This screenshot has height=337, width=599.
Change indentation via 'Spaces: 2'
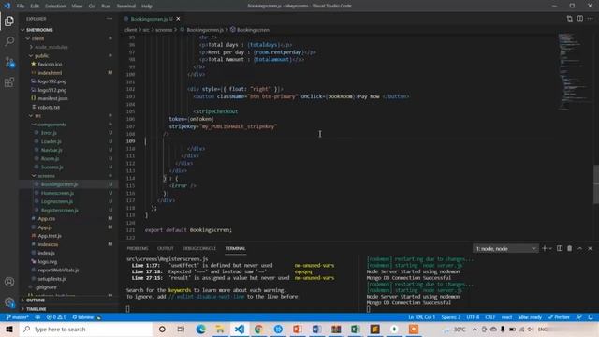(451, 317)
